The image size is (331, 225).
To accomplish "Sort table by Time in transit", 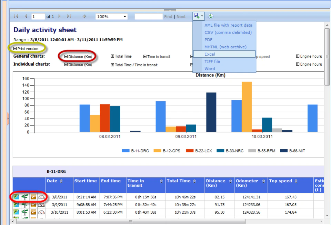I will [161, 181].
